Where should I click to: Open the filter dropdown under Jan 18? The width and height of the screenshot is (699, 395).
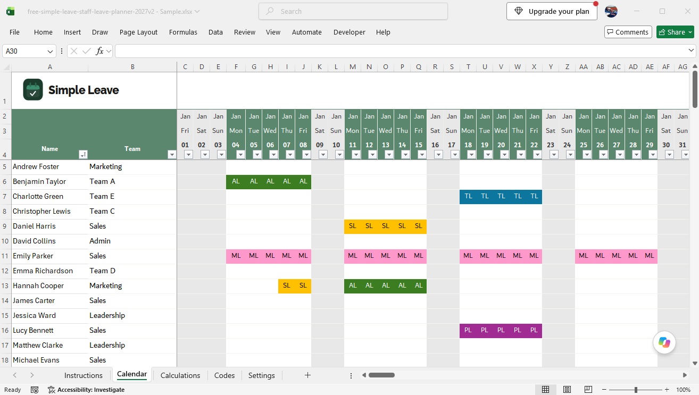pos(471,155)
